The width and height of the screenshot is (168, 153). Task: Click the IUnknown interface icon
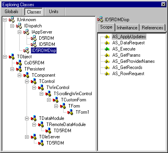tap(12, 20)
